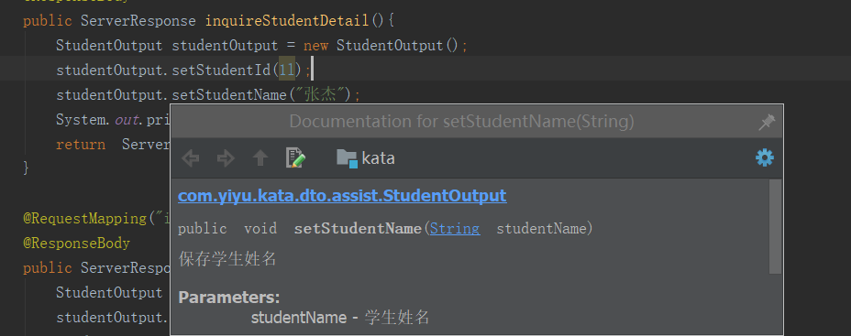Click setStudentName call in the editor
851x336 pixels.
229,95
